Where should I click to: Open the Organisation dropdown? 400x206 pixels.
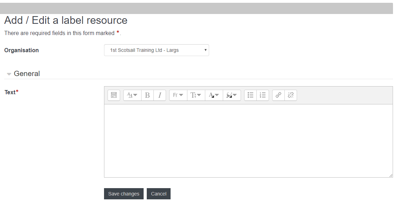point(156,50)
